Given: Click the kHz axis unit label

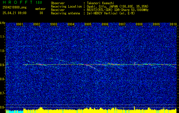Looking at the screenshot, I should coord(3,23).
